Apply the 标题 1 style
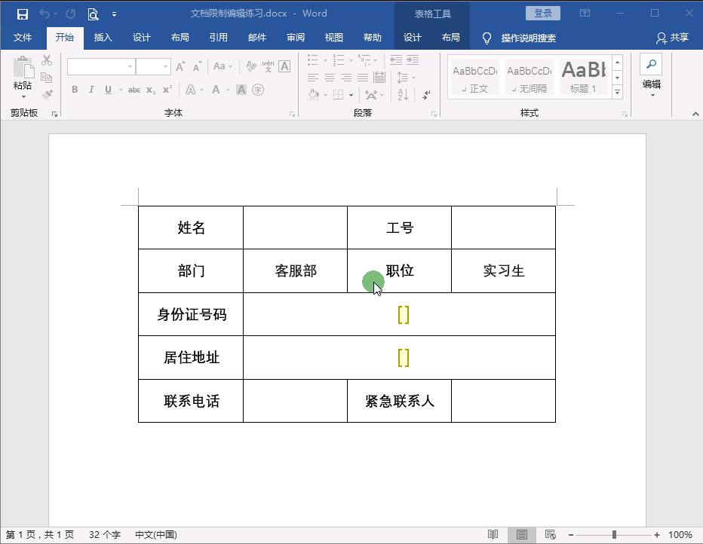This screenshot has width=703, height=544. 583,75
